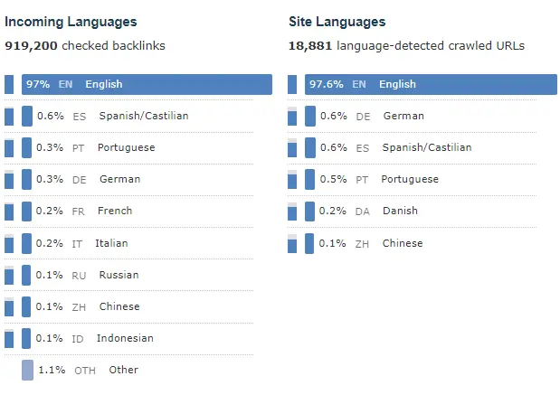Click the blue bar icon beside Indonesian
The image size is (560, 395).
click(26, 338)
